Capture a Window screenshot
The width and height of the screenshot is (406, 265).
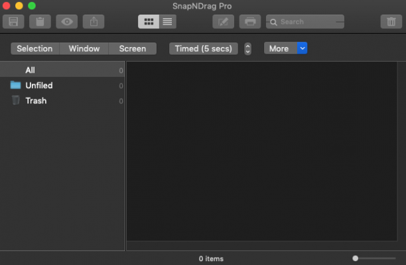click(x=84, y=48)
